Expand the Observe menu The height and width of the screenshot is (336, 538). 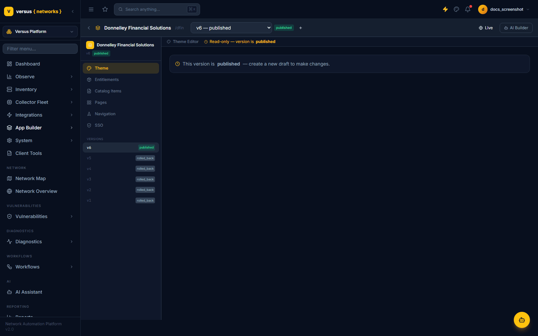click(40, 77)
